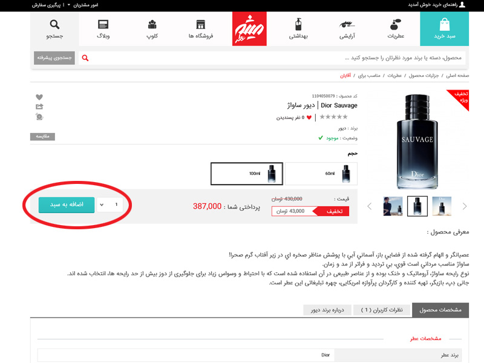
Task: Click the add to cart (اضافه به سبد) button
Action: (x=67, y=204)
